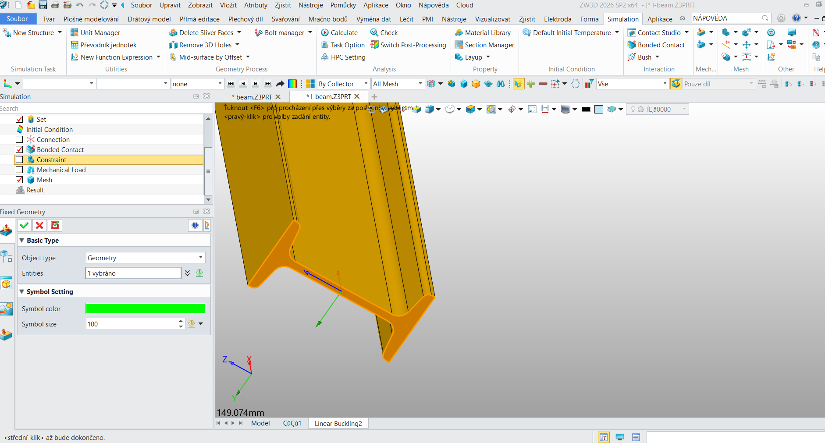Open Contact Studio tool
825x443 pixels.
click(654, 32)
